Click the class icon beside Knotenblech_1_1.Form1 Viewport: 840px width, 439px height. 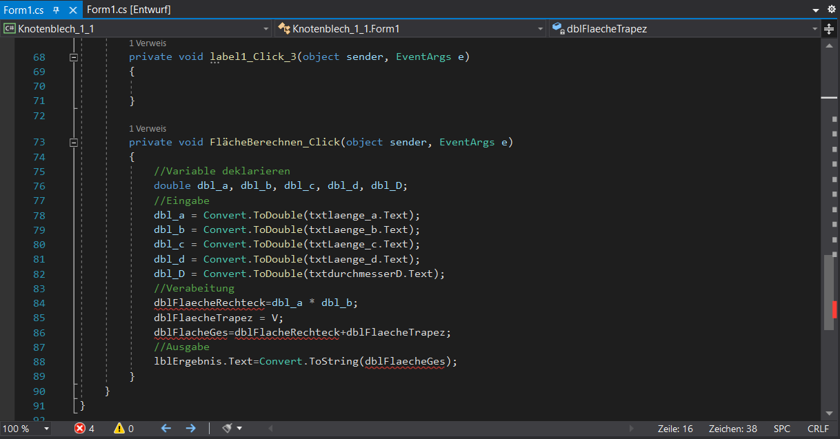(283, 29)
